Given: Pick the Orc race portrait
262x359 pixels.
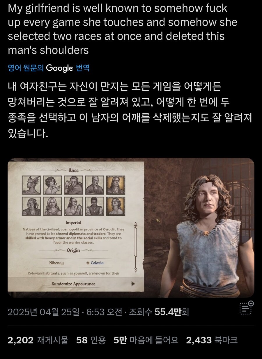Looking at the screenshot, I should point(74,206).
